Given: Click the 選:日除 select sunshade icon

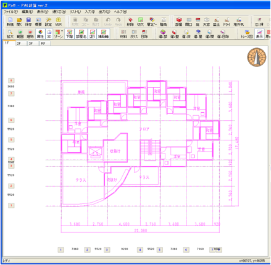Looking at the screenshot, I should click(x=223, y=34).
